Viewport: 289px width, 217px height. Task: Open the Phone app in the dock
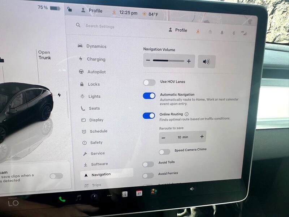tap(62, 199)
